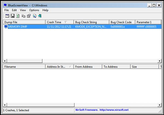Image resolution: width=164 pixels, height=115 pixels.
Task: Sort by Bug Check String column
Action: tap(91, 22)
